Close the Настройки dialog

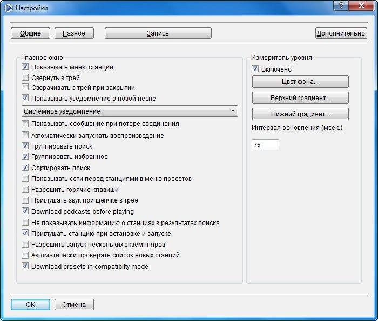(x=361, y=5)
